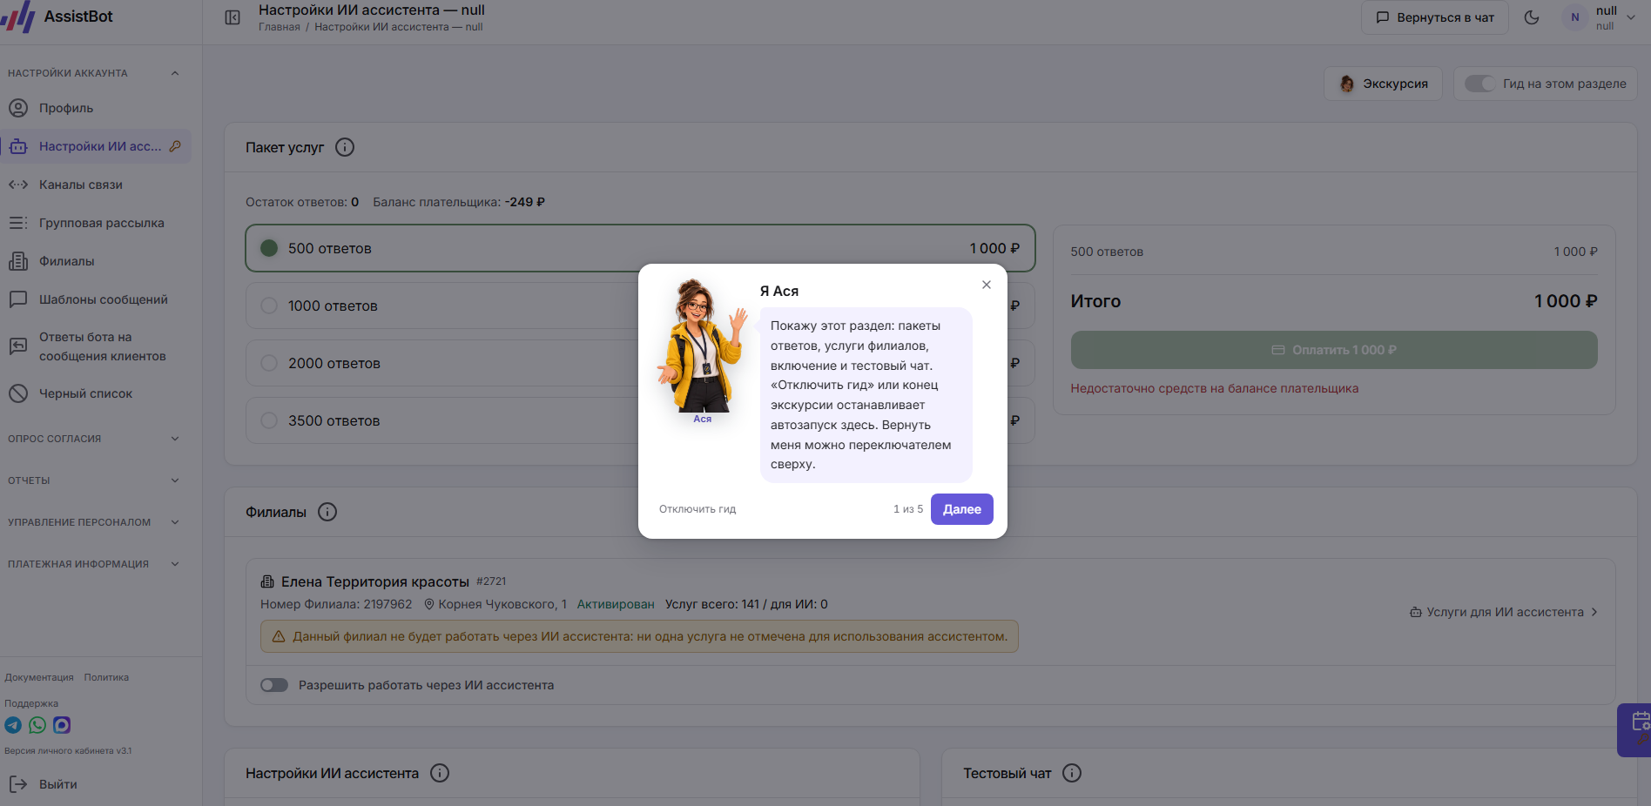This screenshot has height=806, width=1651.
Task: Open WhatsApp support icon
Action: point(37,725)
